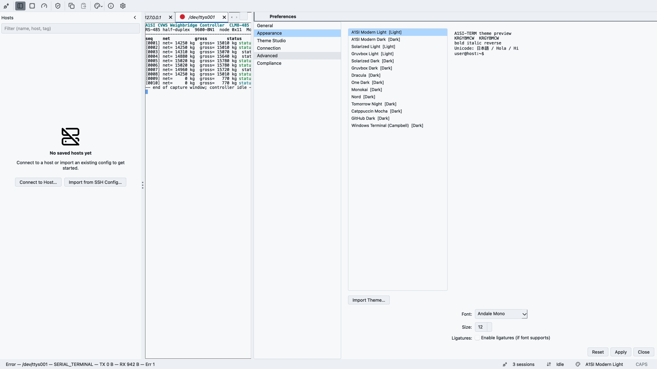
Task: Open Compliance preferences page
Action: 297,63
